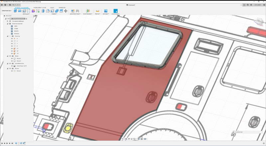Open the ÄNDERN dropdown
The height and width of the screenshot is (146, 266).
point(54,14)
